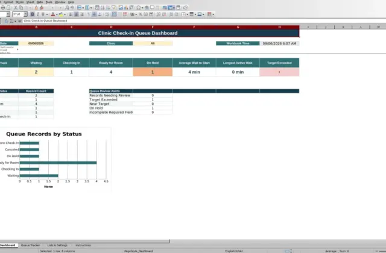The width and height of the screenshot is (386, 253).
Task: Select the On Hold KPI value cell
Action: [153, 72]
